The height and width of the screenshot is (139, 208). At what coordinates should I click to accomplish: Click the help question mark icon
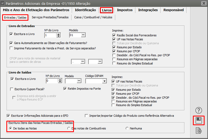pos(198,110)
